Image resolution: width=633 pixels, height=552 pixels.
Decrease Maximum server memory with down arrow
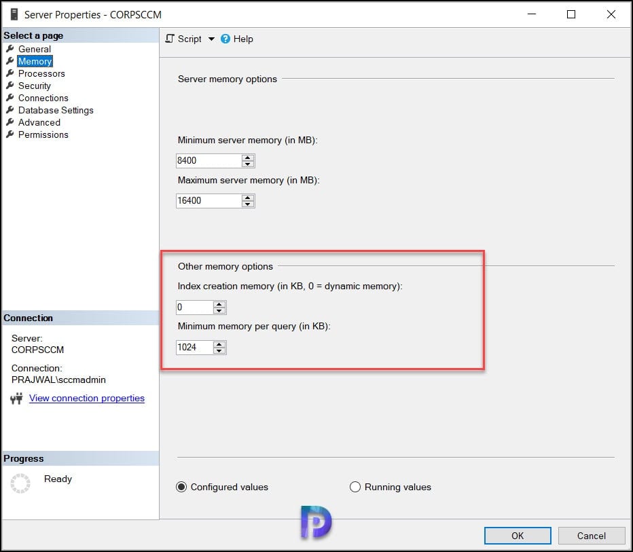click(x=248, y=204)
